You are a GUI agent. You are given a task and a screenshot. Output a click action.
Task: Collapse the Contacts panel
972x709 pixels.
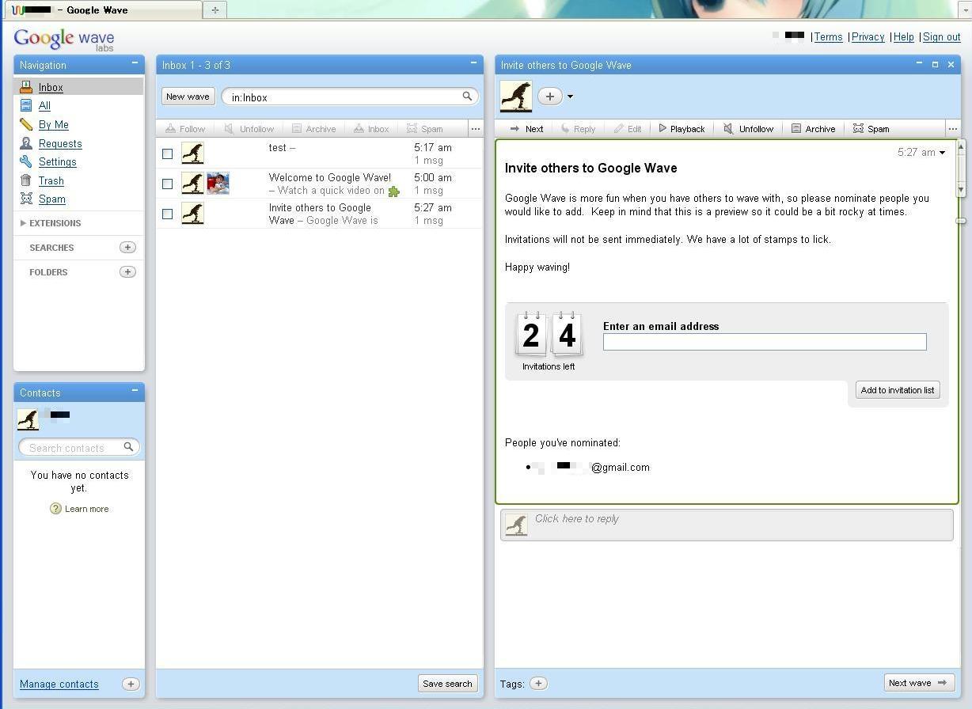pos(135,391)
